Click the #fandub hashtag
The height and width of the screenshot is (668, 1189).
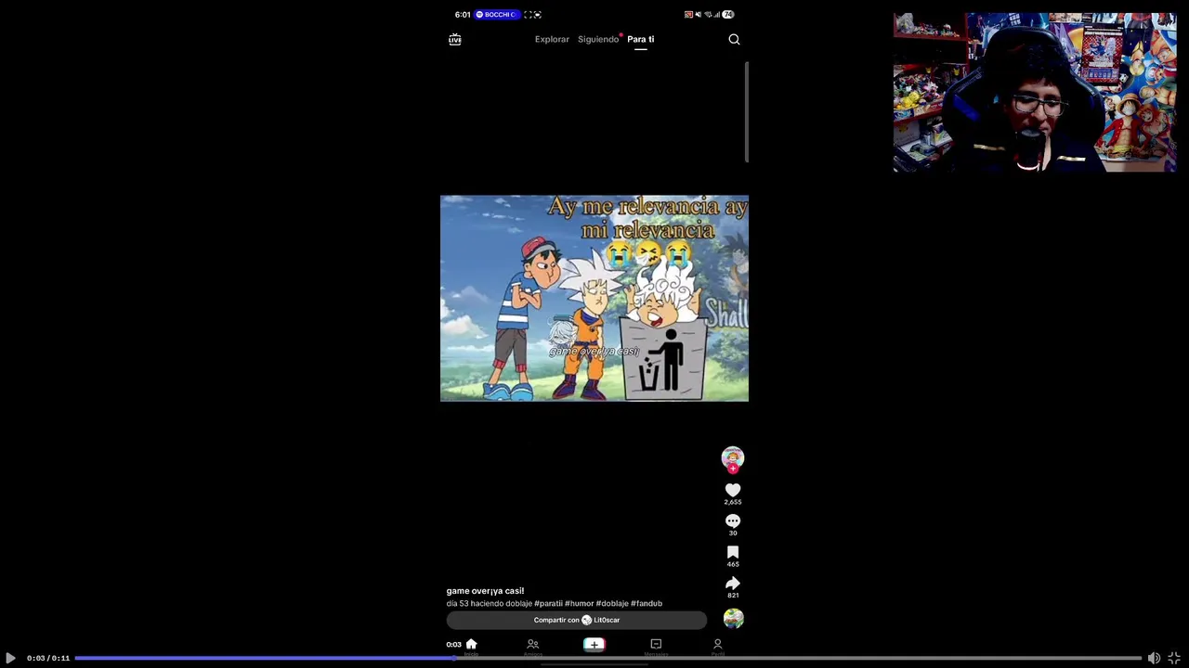[x=647, y=603]
